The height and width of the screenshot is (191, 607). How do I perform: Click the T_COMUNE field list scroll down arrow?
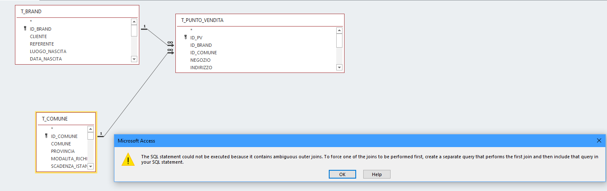pyautogui.click(x=90, y=166)
